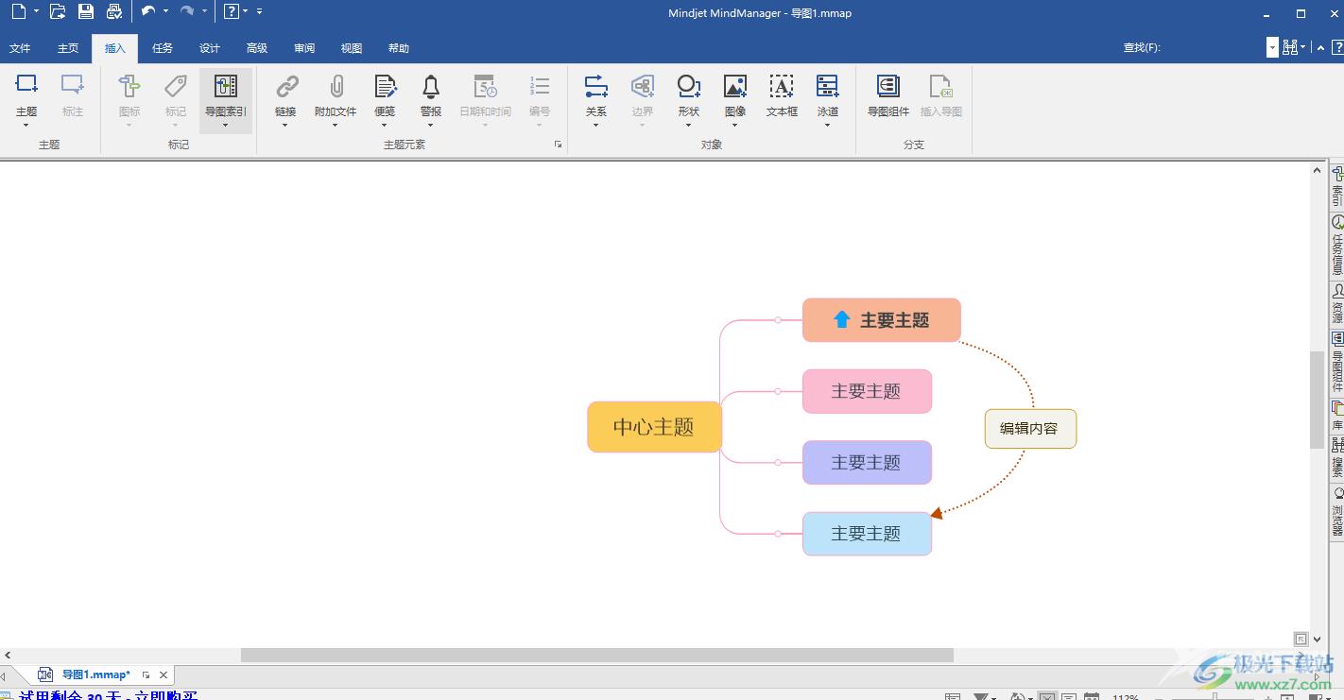1344x700 pixels.
Task: Expand the New document dropdown arrow
Action: click(x=37, y=12)
